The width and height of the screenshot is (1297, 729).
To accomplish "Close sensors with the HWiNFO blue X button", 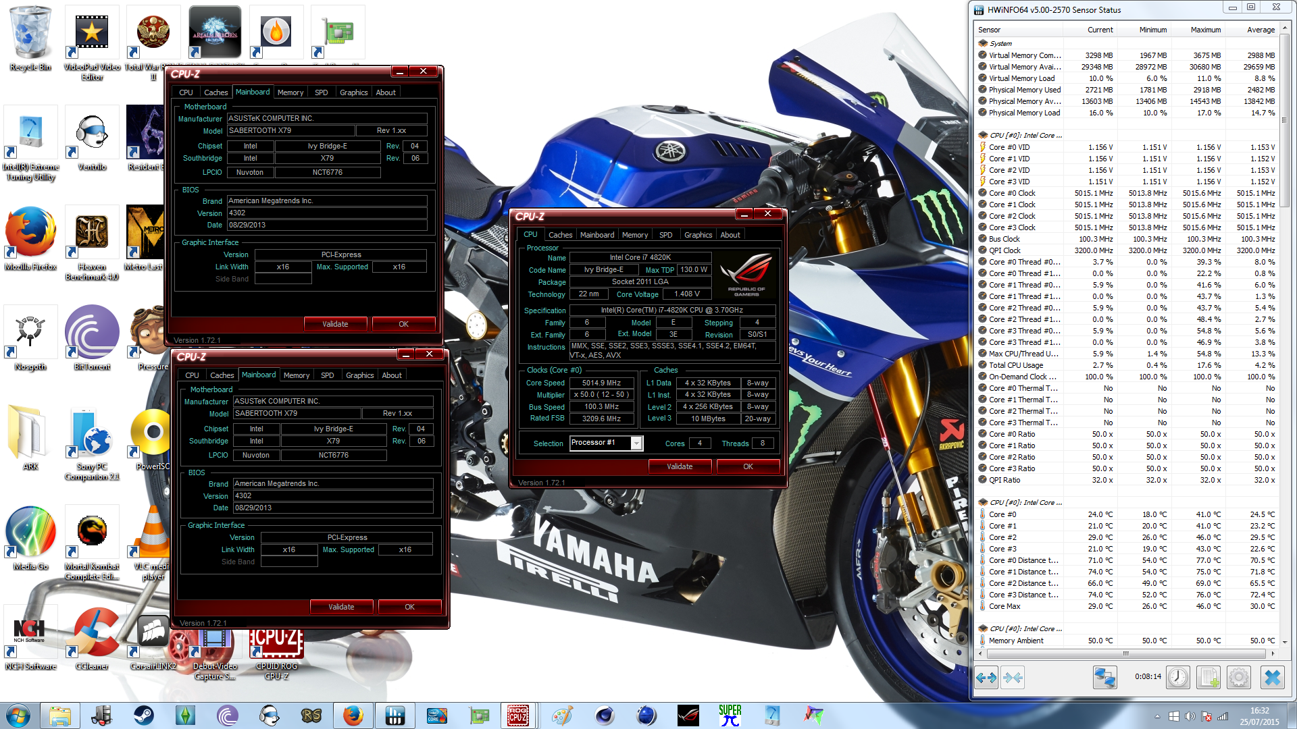I will 1273,677.
